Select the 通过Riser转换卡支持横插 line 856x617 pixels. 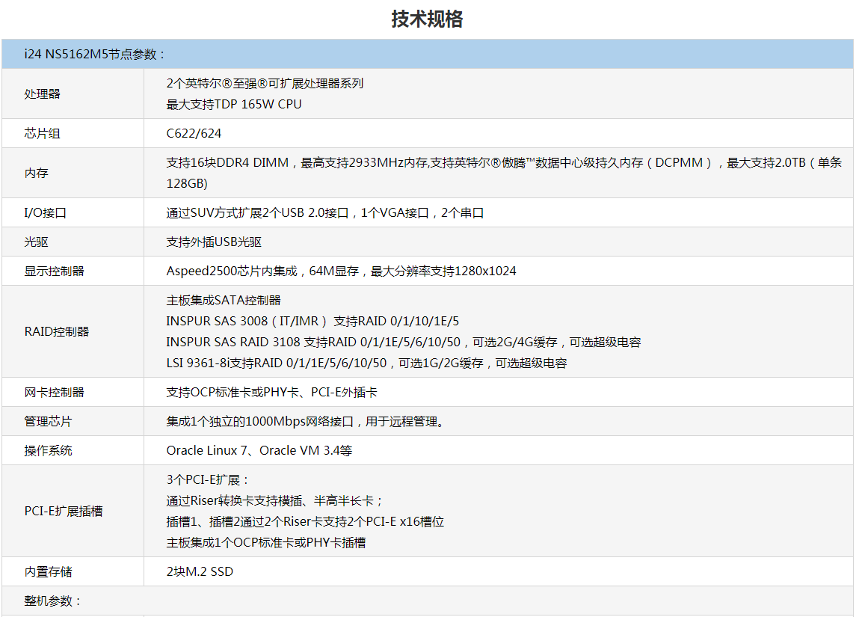[x=275, y=501]
